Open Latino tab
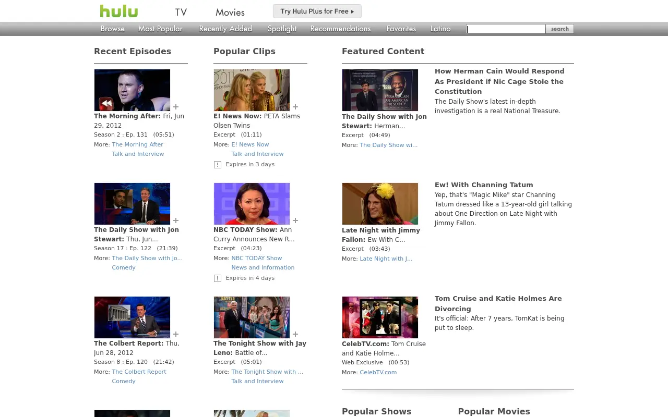668x417 pixels. [x=440, y=29]
